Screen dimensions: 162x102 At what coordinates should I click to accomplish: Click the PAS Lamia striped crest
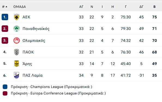pyautogui.click(x=17, y=75)
